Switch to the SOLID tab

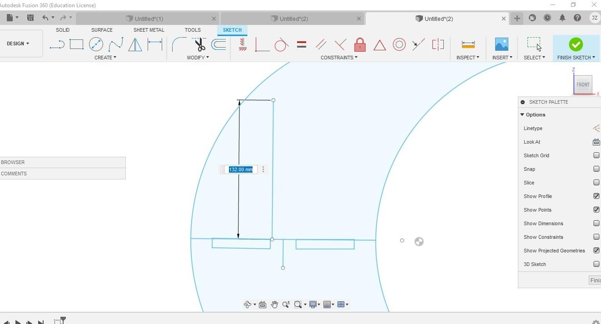63,30
